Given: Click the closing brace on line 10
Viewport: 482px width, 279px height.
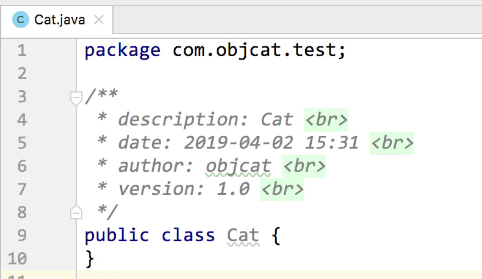Looking at the screenshot, I should 90,259.
